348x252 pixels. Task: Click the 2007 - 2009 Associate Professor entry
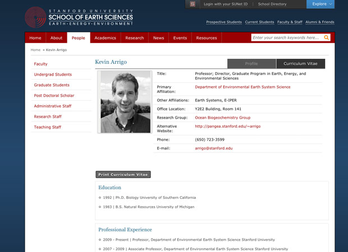click(195, 249)
